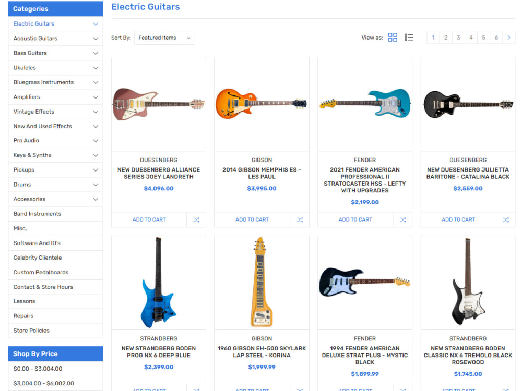Open the Sort By Featured Items dropdown

pyautogui.click(x=164, y=38)
